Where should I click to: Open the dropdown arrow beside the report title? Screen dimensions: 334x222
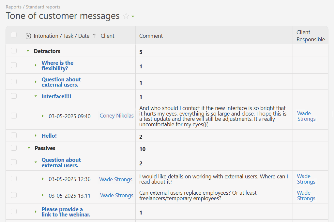coord(133,16)
